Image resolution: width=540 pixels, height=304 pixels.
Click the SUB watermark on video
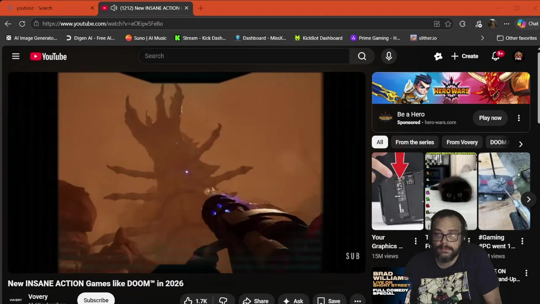pyautogui.click(x=353, y=256)
